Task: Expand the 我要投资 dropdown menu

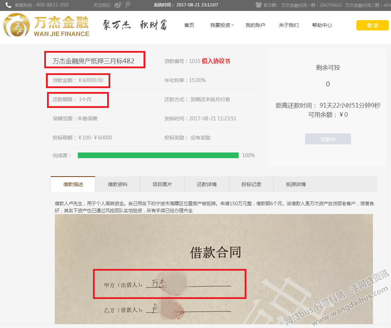Action: (222, 25)
